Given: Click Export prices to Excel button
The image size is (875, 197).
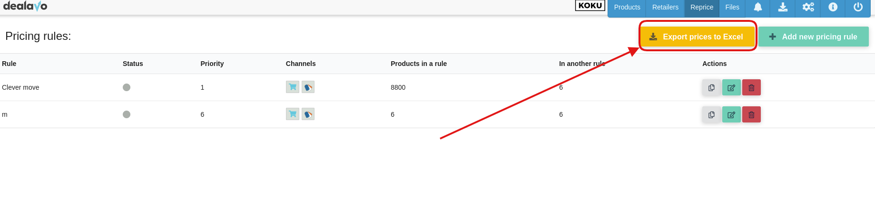Looking at the screenshot, I should point(698,37).
